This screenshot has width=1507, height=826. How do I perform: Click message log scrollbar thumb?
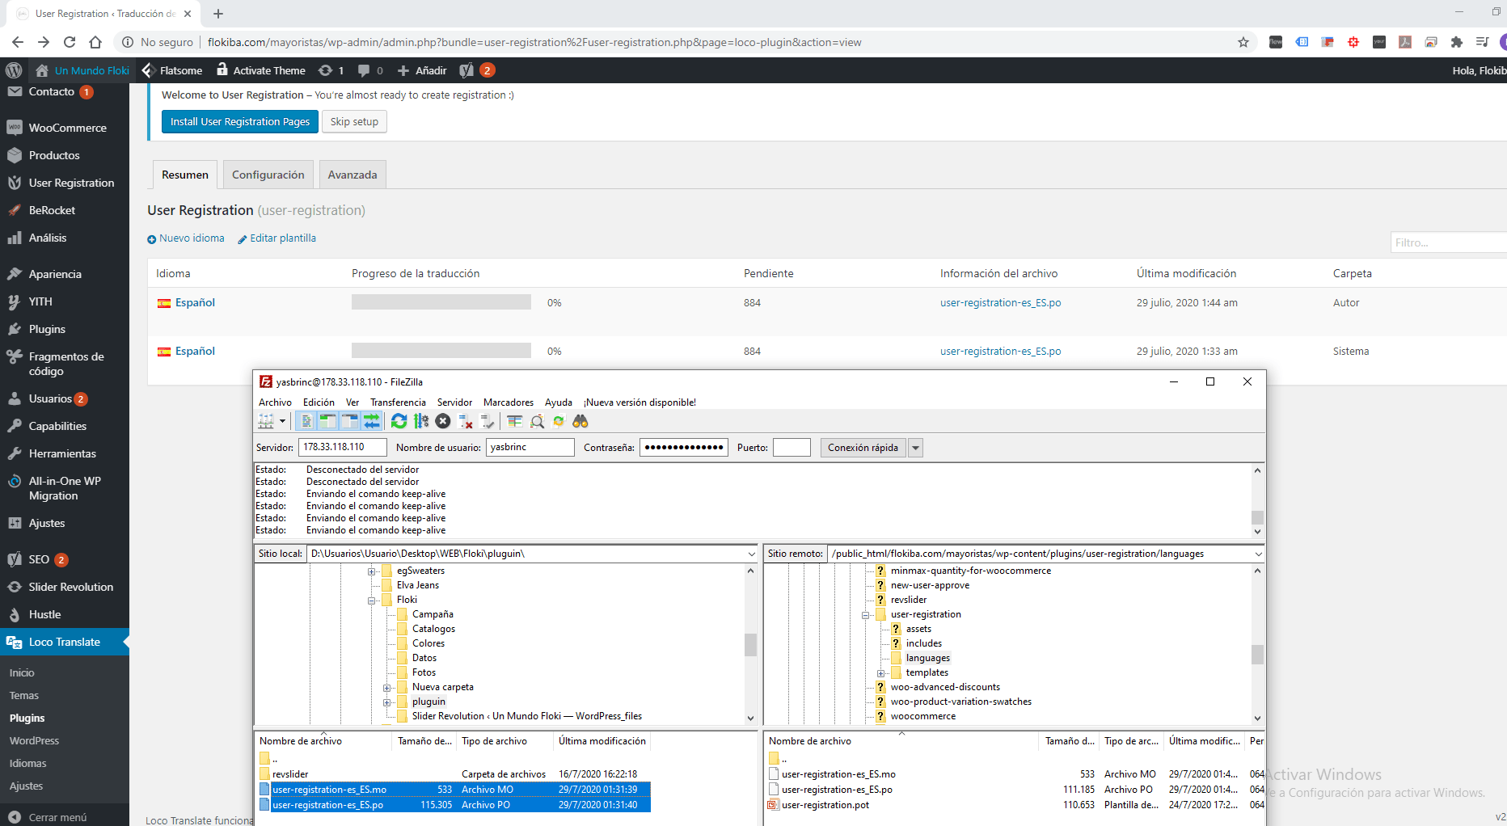pos(1257,517)
